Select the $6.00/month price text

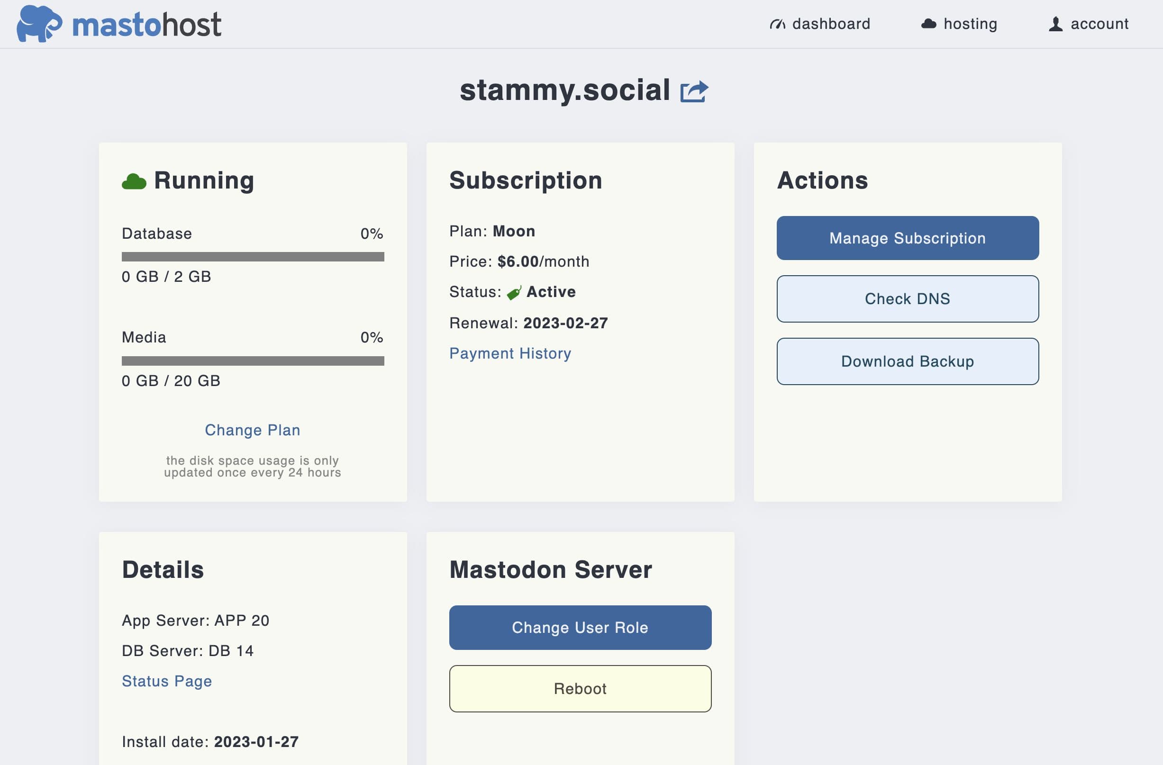(544, 261)
